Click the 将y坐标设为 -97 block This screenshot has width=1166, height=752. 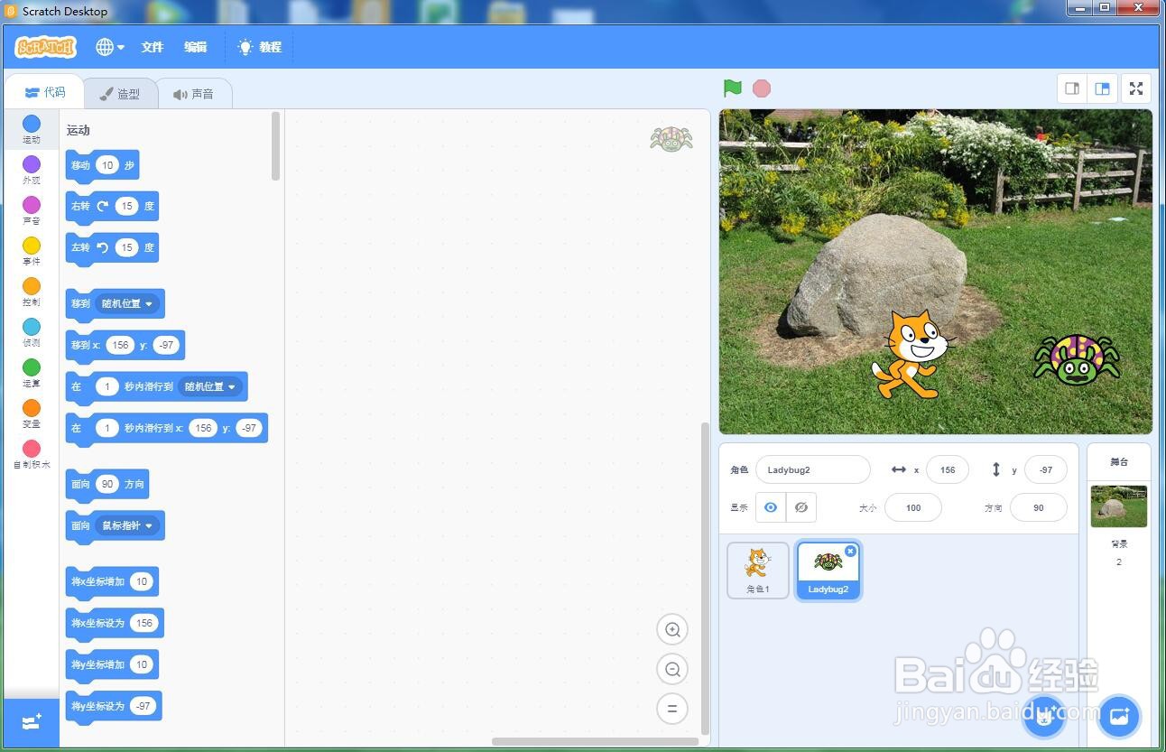click(x=114, y=707)
